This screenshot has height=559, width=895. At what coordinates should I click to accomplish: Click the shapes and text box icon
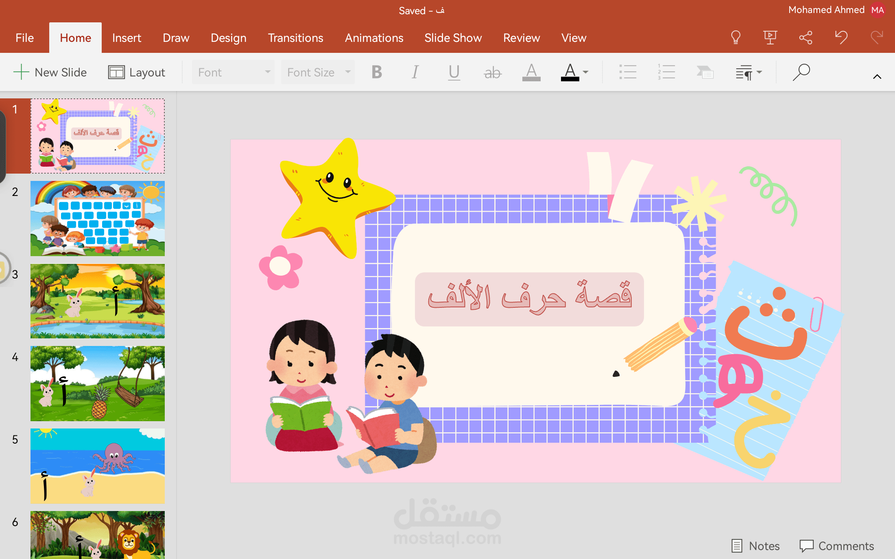click(705, 72)
